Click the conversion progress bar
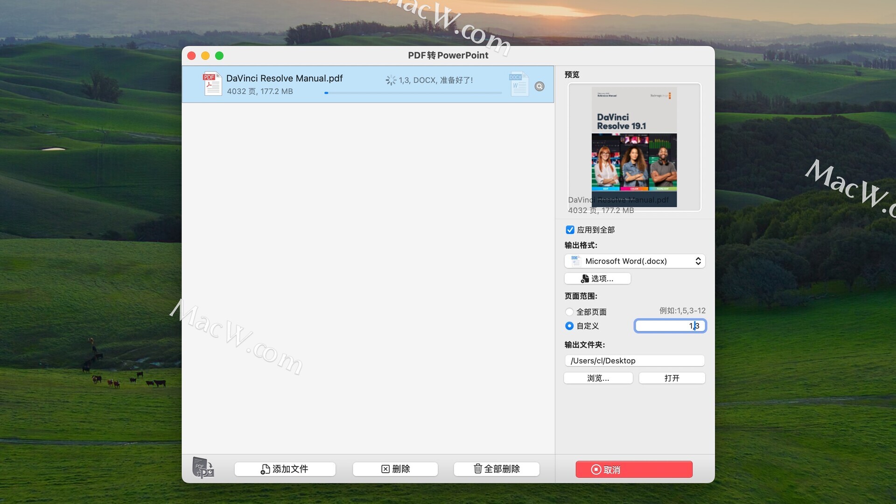896x504 pixels. pyautogui.click(x=413, y=93)
